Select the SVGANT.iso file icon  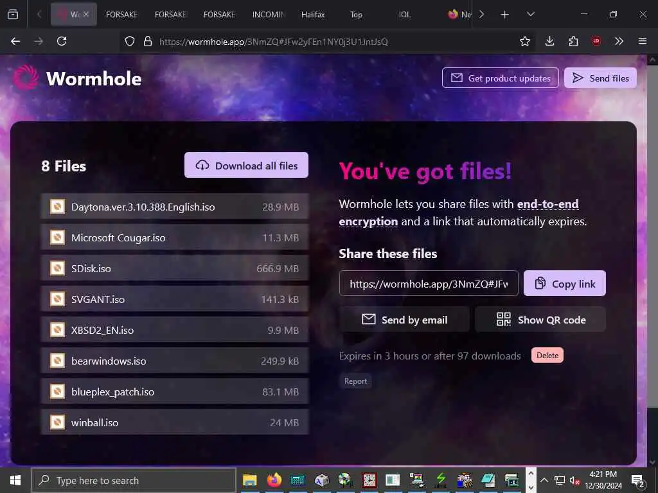point(57,299)
